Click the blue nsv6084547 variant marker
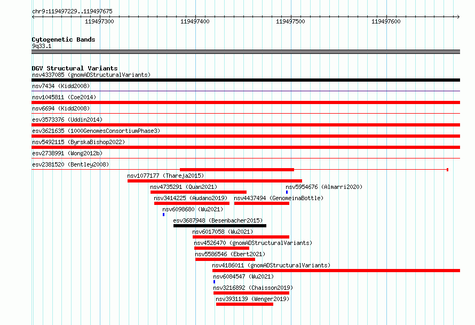Viewport: 475px width, 325px height. (214, 282)
